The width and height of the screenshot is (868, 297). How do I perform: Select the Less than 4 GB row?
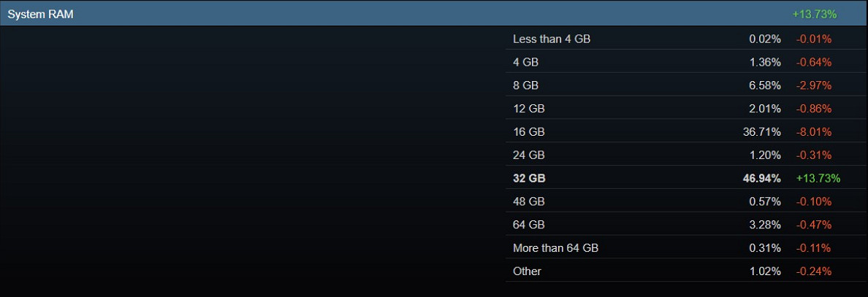point(551,39)
